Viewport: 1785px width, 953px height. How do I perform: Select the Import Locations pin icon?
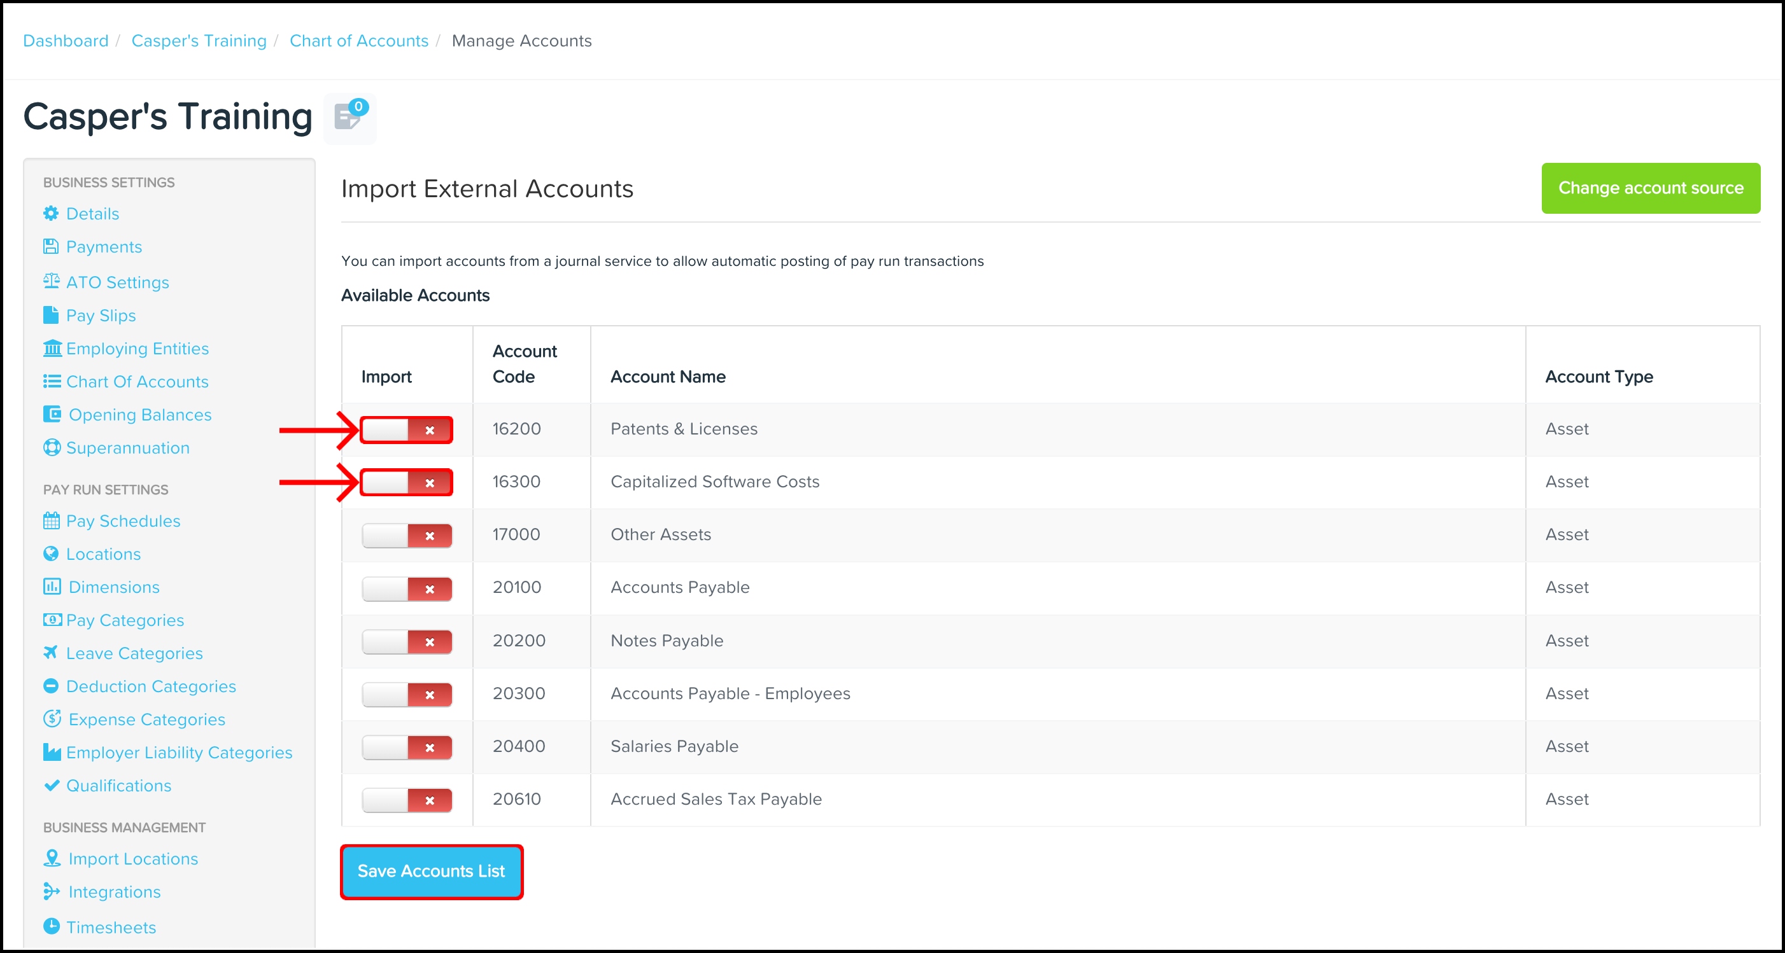(x=52, y=859)
